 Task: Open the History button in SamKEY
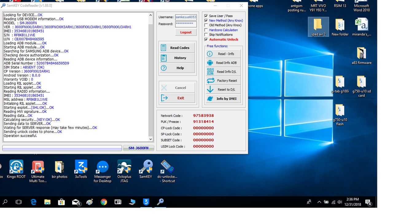tap(177, 58)
